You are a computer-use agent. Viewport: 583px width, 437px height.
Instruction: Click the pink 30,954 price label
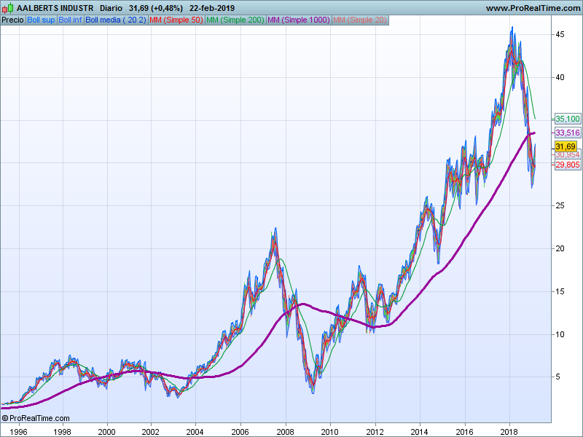[x=568, y=154]
